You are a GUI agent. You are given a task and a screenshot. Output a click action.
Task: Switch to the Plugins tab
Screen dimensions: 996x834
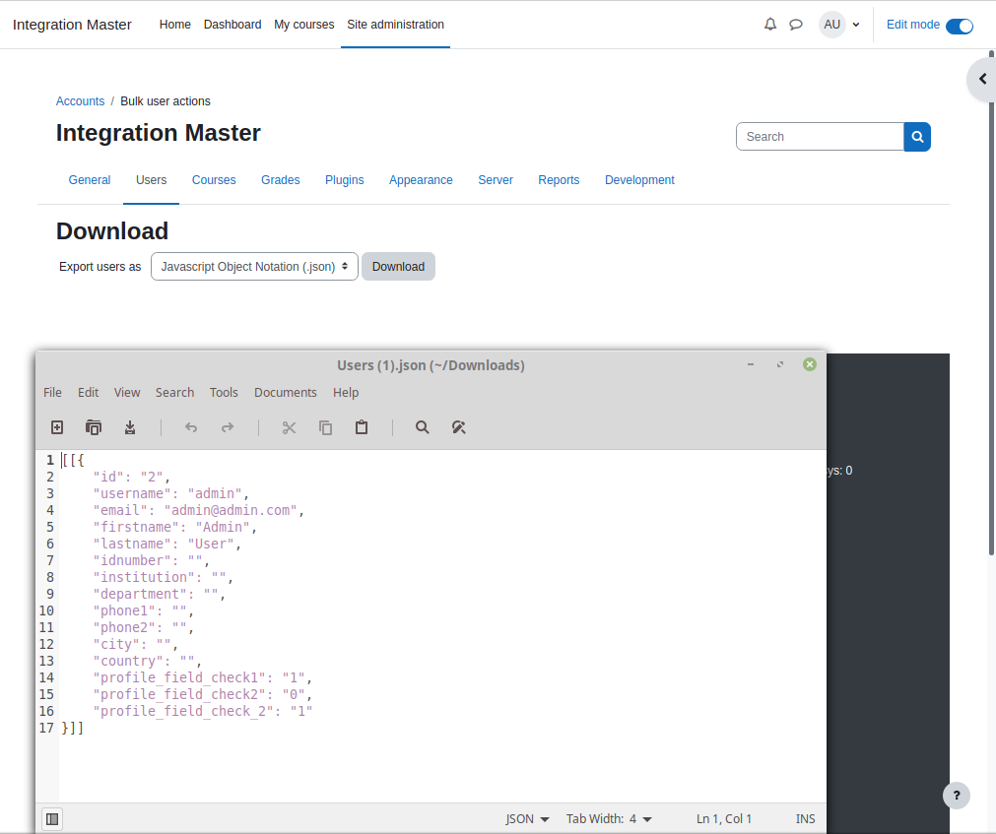344,180
